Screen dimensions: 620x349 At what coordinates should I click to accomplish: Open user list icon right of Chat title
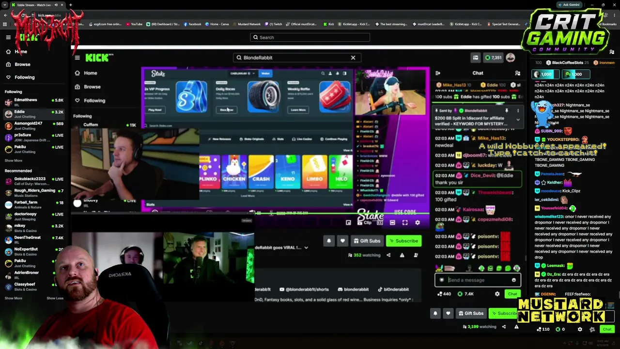click(x=517, y=73)
